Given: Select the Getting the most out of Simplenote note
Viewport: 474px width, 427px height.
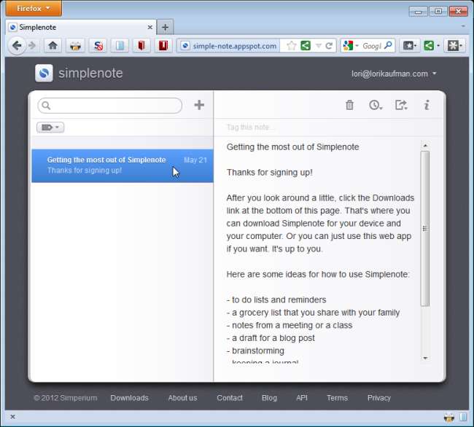Looking at the screenshot, I should (x=123, y=165).
